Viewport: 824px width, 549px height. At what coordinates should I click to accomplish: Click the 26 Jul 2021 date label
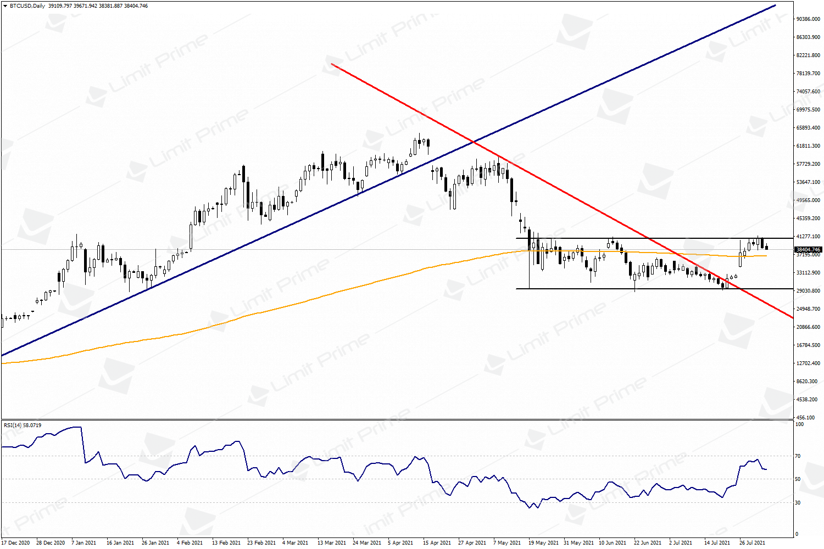(752, 543)
